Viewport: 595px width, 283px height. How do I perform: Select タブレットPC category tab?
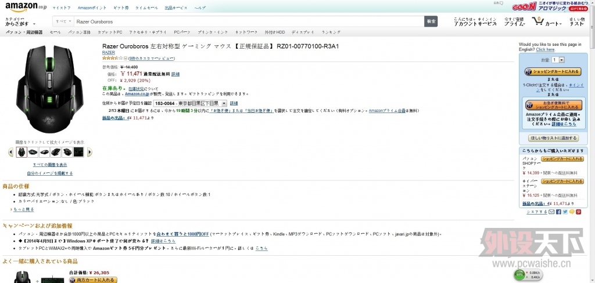110,32
